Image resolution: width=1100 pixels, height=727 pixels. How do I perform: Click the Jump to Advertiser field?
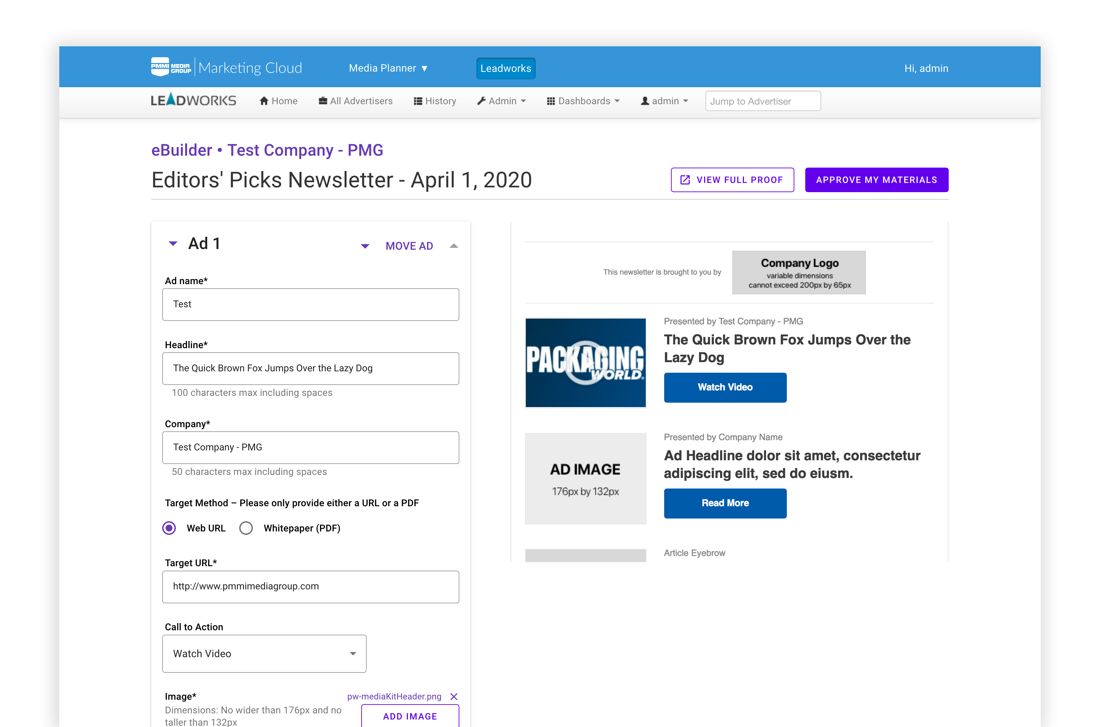point(762,101)
